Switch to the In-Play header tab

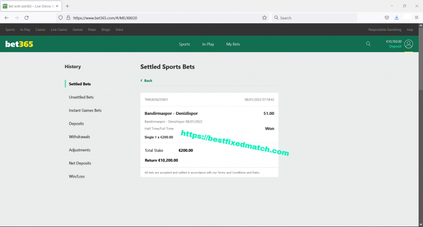208,44
